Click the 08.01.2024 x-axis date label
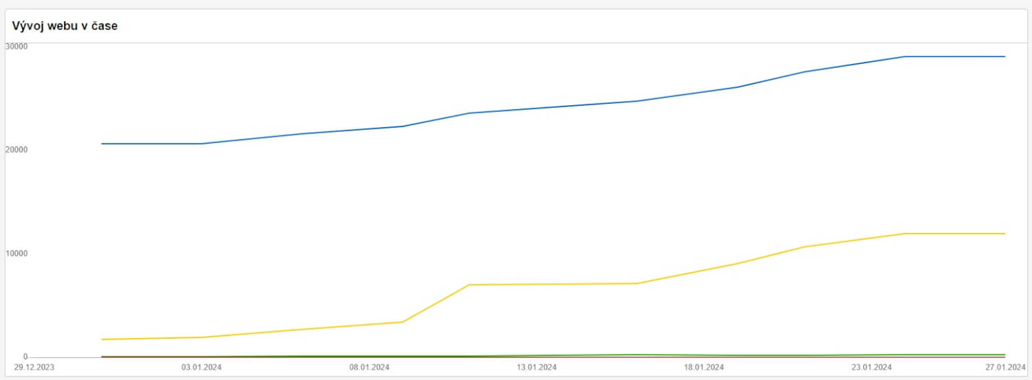Viewport: 1032px width, 380px height. [369, 367]
